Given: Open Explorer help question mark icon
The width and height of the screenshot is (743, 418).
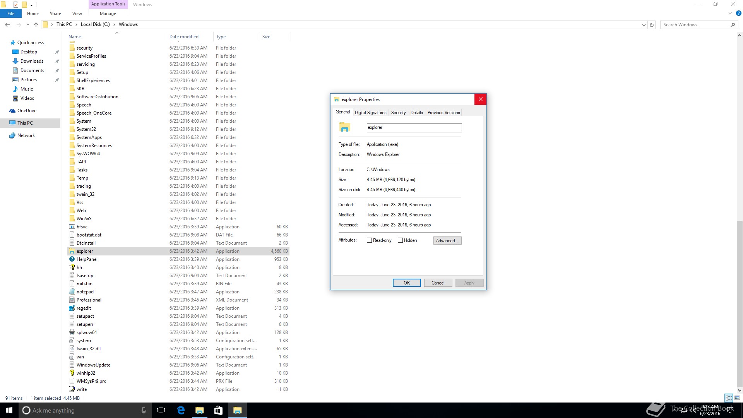Looking at the screenshot, I should [x=738, y=13].
